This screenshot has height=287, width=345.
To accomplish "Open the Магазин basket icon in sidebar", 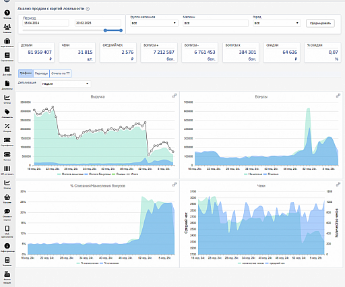I will [7, 197].
